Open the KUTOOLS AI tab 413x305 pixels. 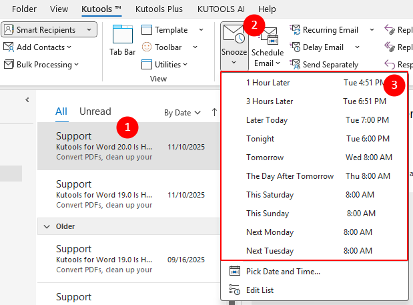point(221,9)
